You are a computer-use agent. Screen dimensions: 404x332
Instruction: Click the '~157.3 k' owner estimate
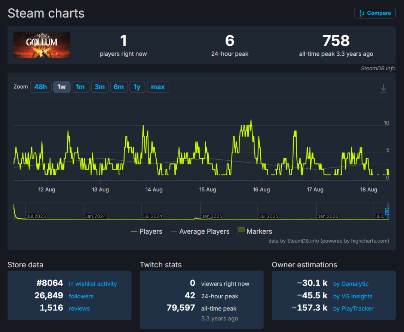(x=310, y=308)
